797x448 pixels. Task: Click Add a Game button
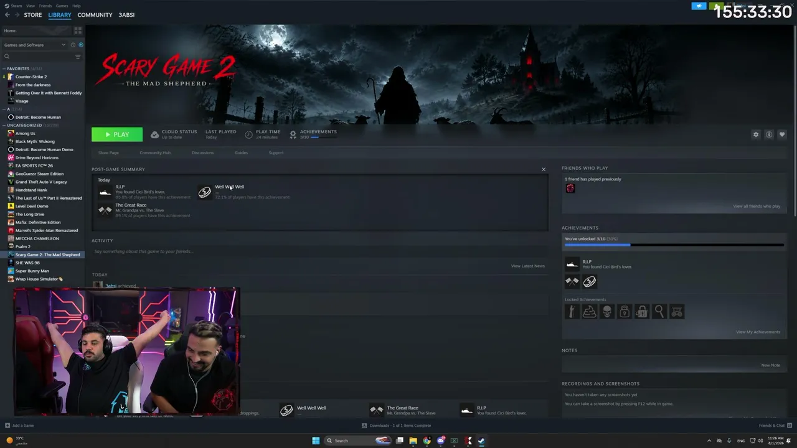19,426
